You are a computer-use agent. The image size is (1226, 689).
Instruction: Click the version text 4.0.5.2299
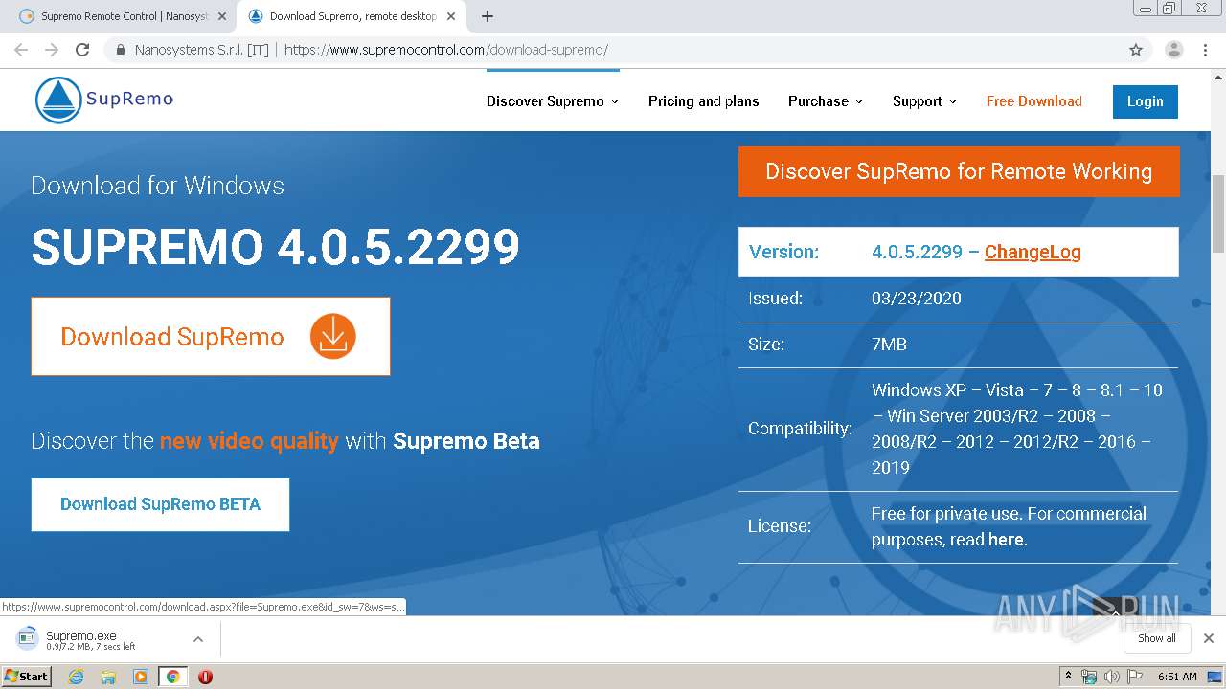[917, 252]
